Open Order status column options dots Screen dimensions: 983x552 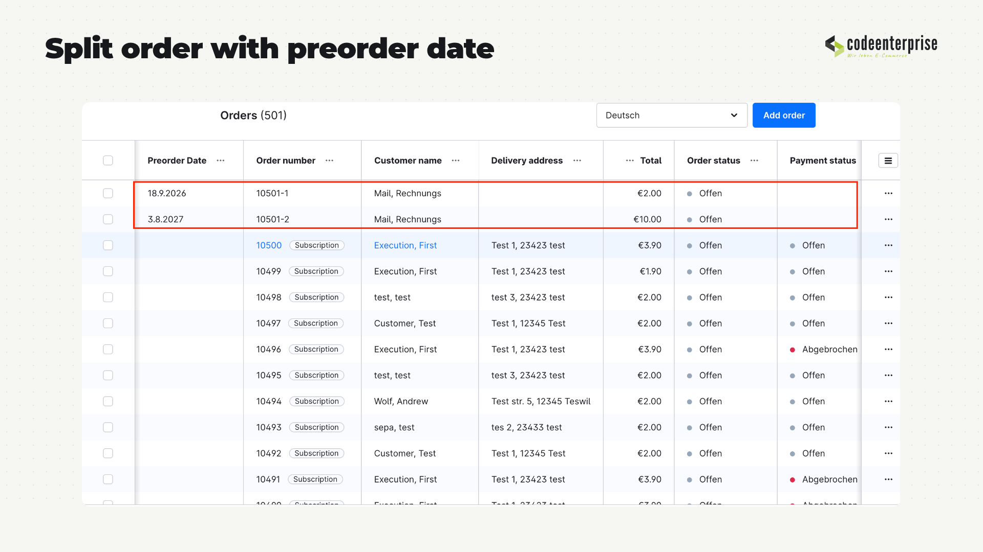click(755, 160)
